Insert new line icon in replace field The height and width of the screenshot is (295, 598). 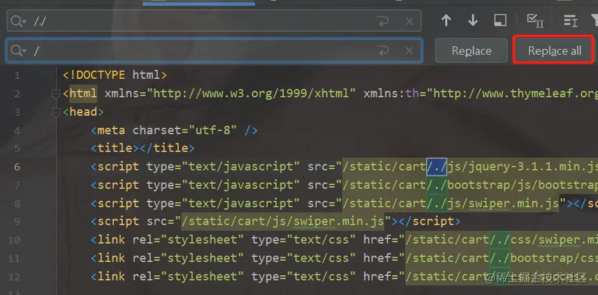pyautogui.click(x=382, y=50)
